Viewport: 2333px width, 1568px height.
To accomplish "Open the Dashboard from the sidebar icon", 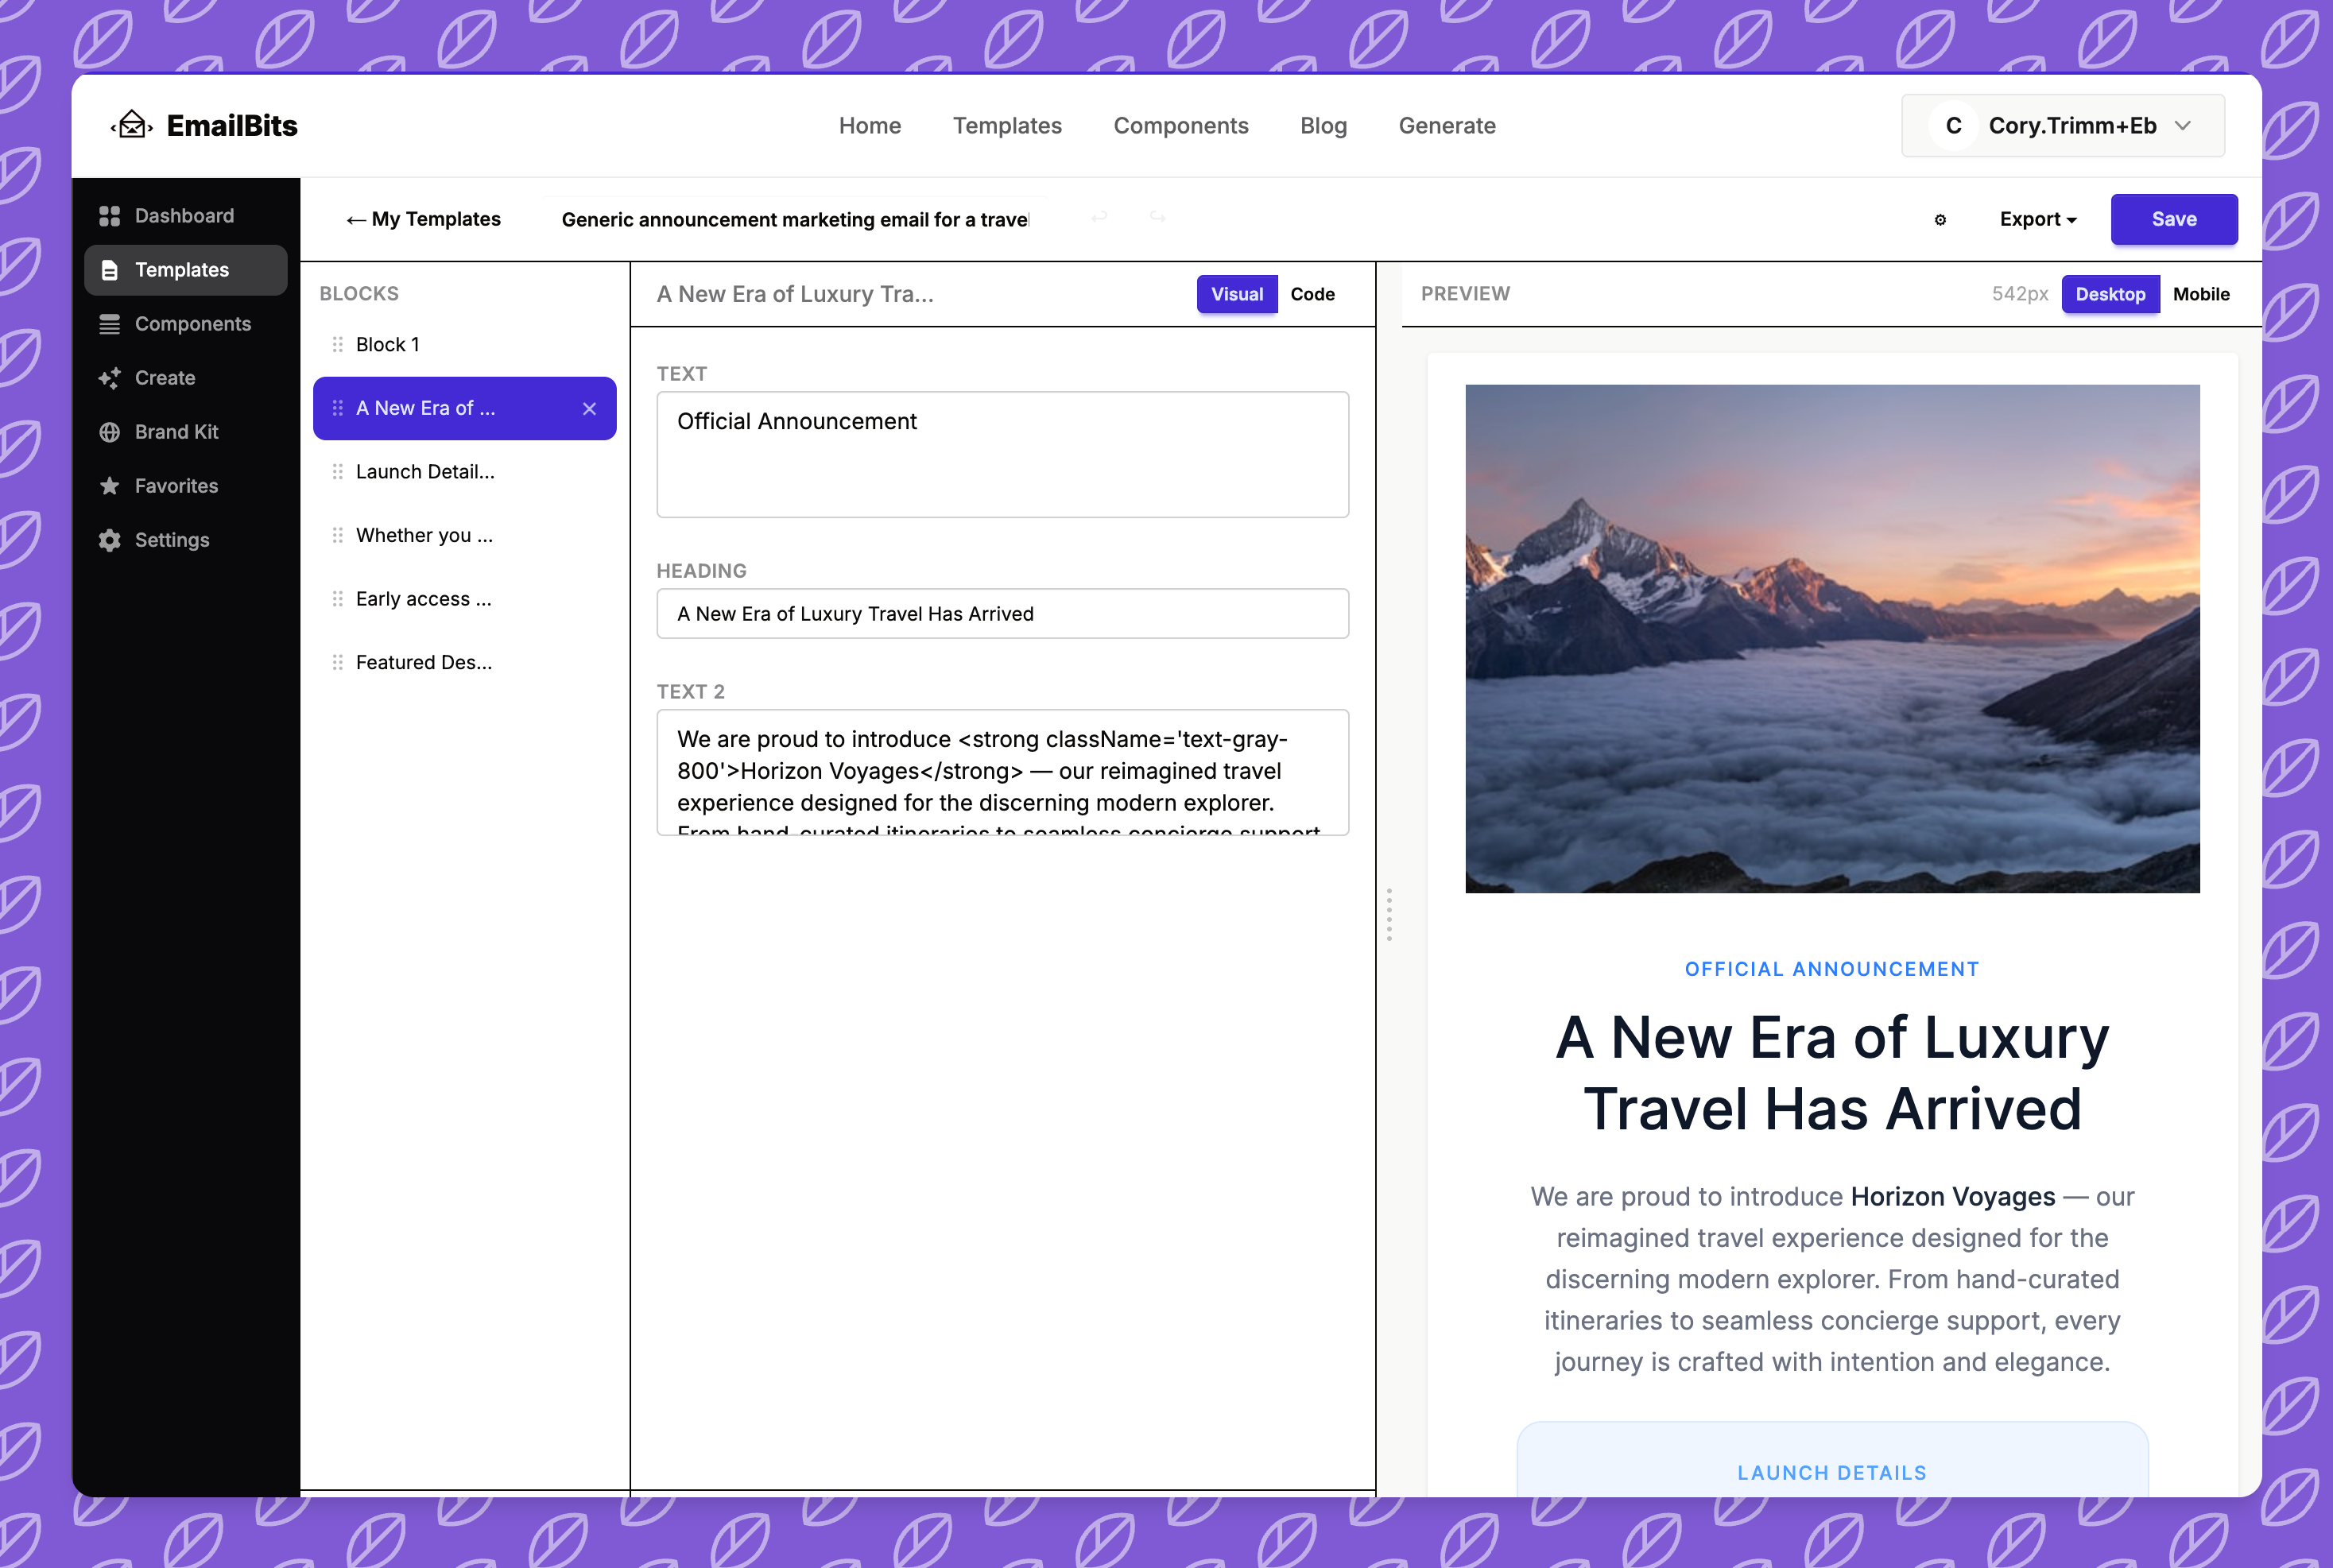I will click(110, 215).
